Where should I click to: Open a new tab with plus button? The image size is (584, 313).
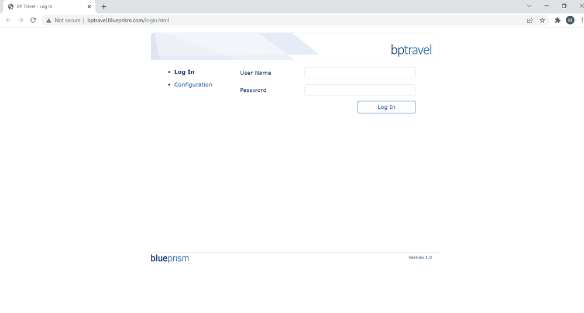[104, 6]
